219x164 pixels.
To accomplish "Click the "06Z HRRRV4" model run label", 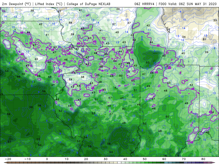I will 144,4.
